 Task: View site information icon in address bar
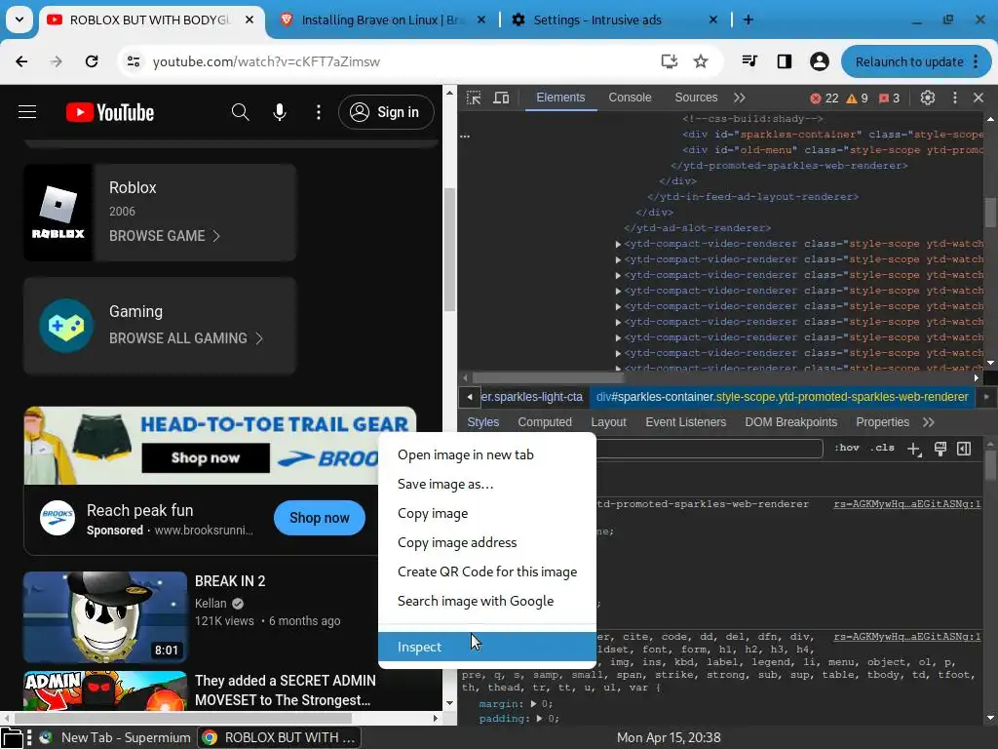[x=134, y=61]
